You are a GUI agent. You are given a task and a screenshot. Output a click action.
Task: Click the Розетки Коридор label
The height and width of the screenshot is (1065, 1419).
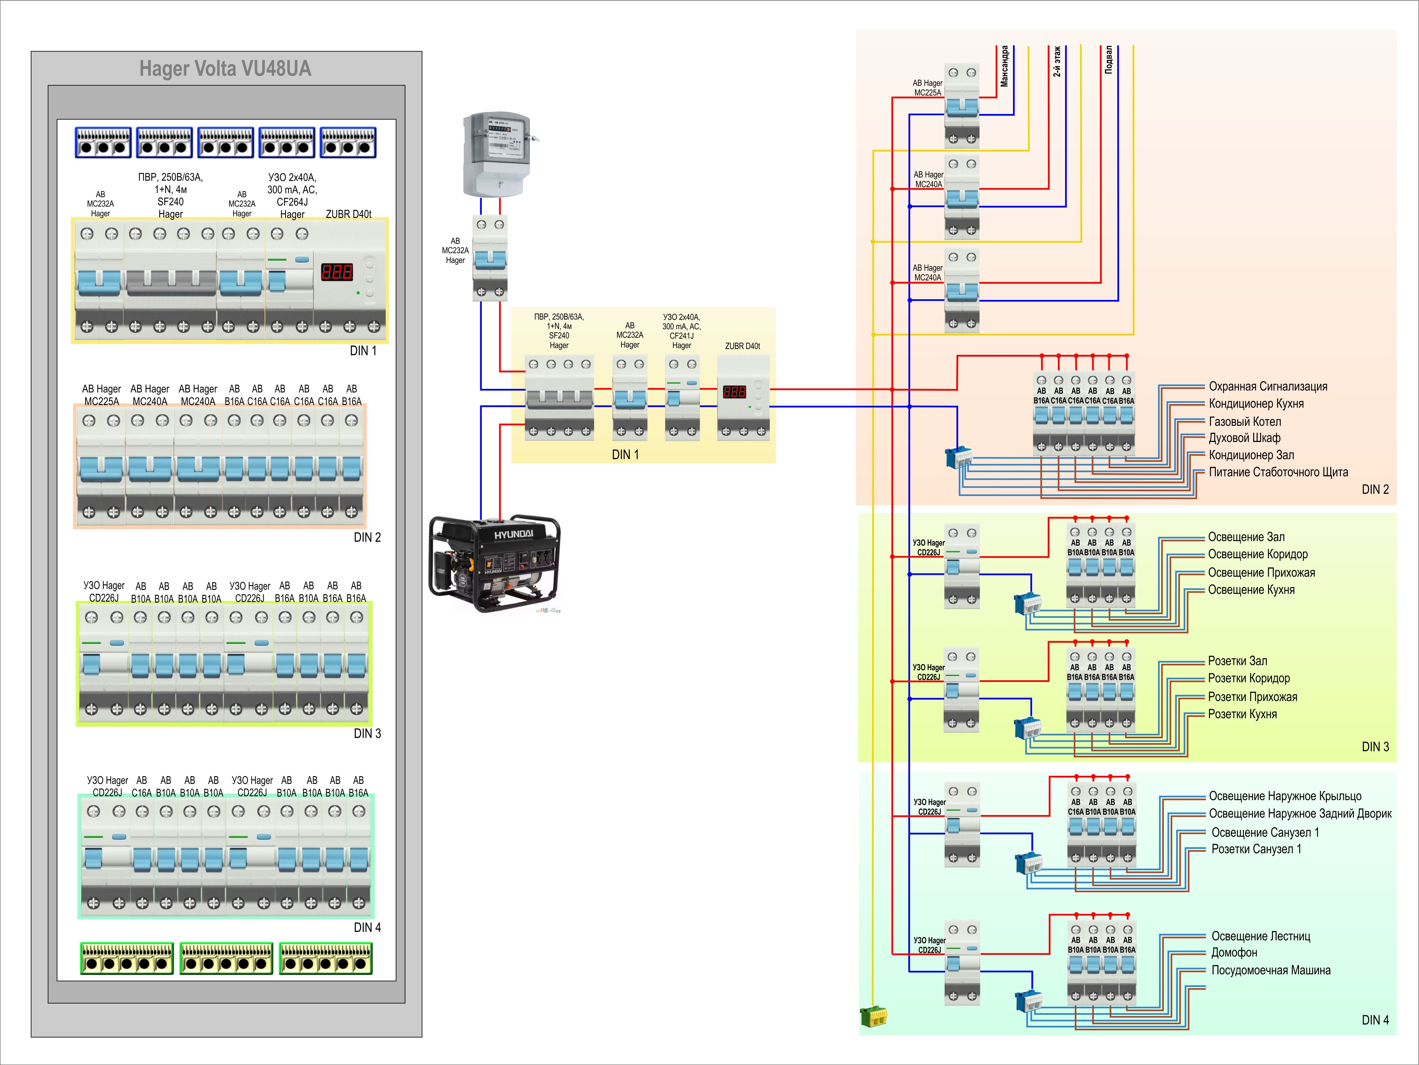point(1249,678)
